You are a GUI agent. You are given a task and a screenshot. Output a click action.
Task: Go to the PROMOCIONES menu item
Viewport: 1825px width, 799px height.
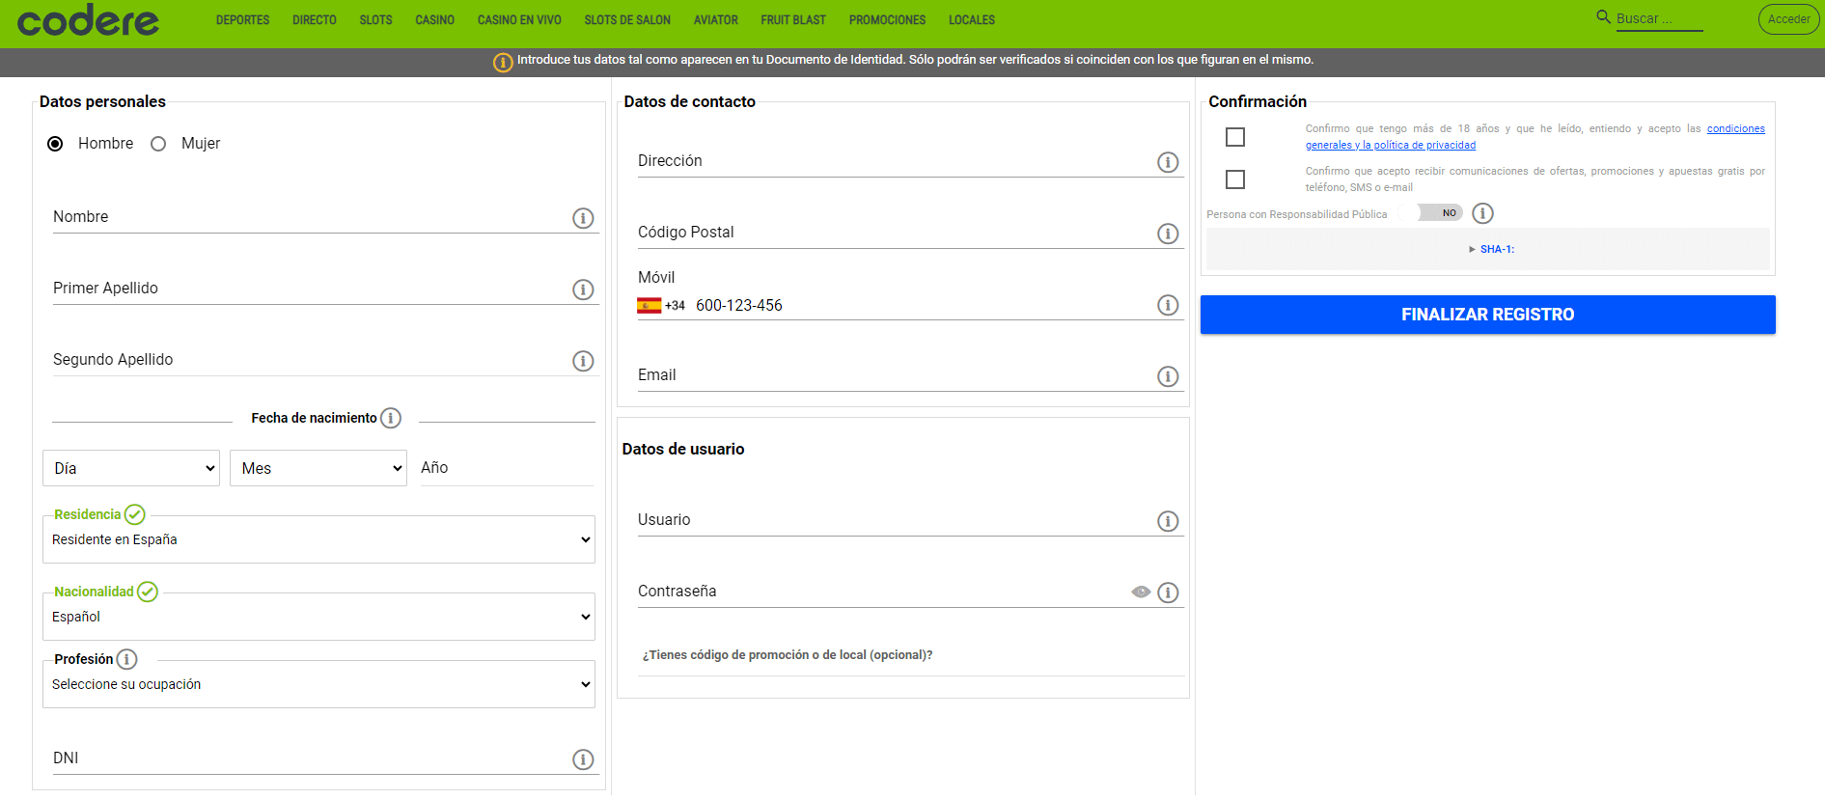tap(887, 20)
